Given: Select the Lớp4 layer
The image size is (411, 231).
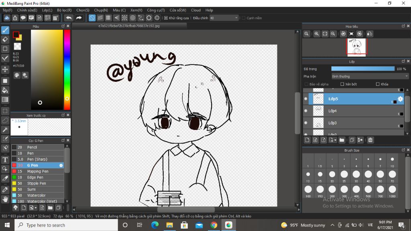Looking at the screenshot, I should click(x=354, y=111).
